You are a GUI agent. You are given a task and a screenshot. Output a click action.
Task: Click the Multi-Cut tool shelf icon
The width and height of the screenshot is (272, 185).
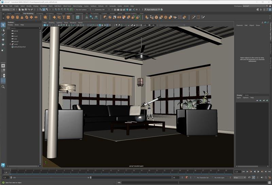[193, 17]
